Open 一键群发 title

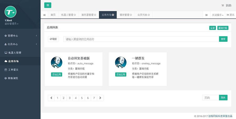click(x=138, y=58)
